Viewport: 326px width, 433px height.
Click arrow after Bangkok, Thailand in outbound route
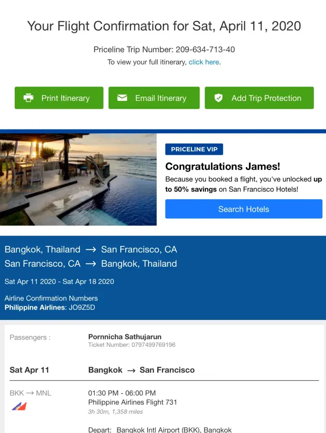tap(90, 249)
